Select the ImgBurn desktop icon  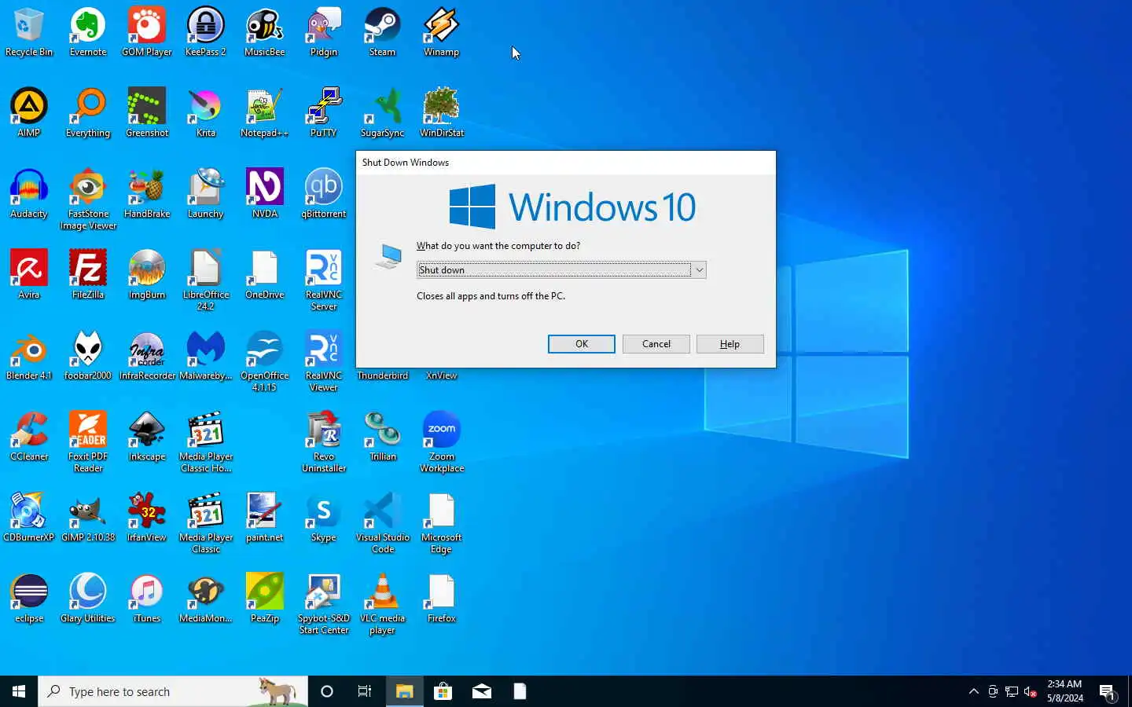coord(147,275)
